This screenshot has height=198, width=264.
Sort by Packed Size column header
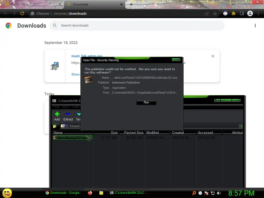pyautogui.click(x=132, y=133)
